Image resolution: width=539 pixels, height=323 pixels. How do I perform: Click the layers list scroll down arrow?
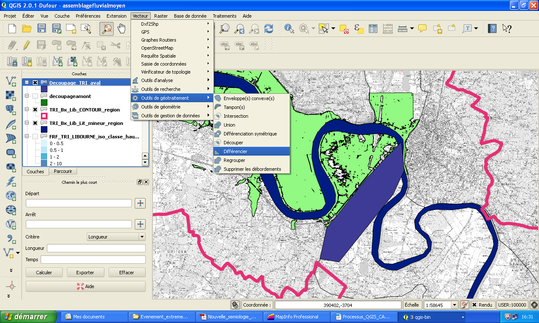(145, 162)
